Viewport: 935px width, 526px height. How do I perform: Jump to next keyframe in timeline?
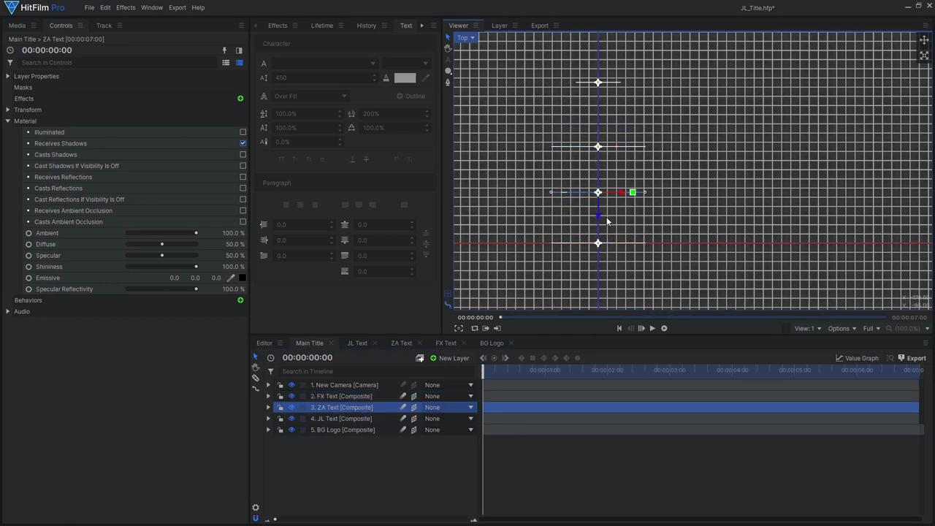click(x=505, y=358)
